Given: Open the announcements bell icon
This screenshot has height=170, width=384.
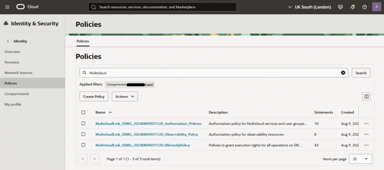Looking at the screenshot, I should pos(352,7).
